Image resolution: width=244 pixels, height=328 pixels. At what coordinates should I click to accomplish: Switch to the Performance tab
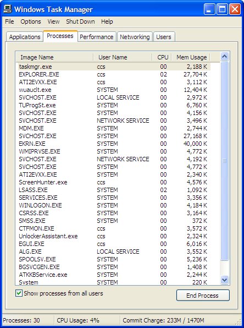(x=97, y=37)
